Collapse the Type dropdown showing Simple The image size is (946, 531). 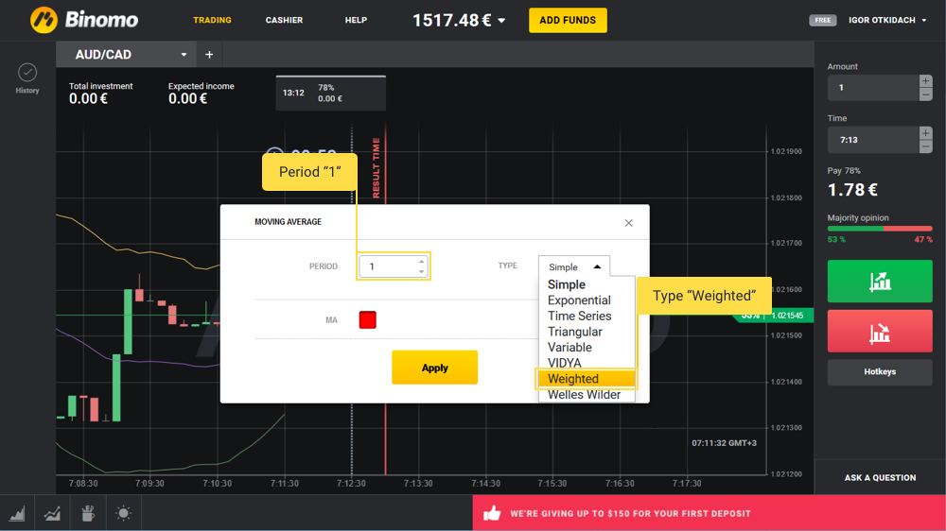574,266
